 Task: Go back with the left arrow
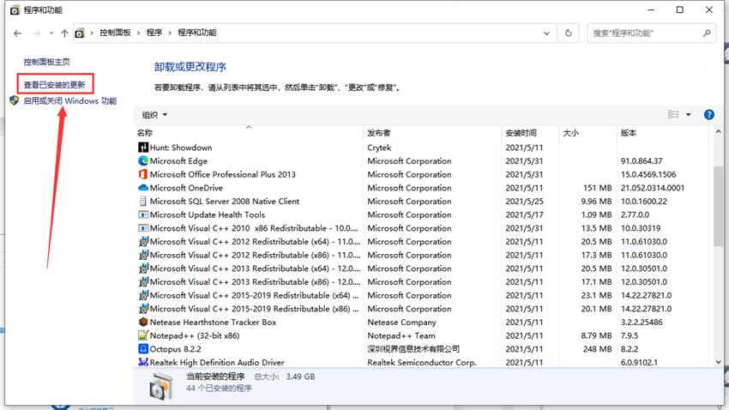coord(18,33)
